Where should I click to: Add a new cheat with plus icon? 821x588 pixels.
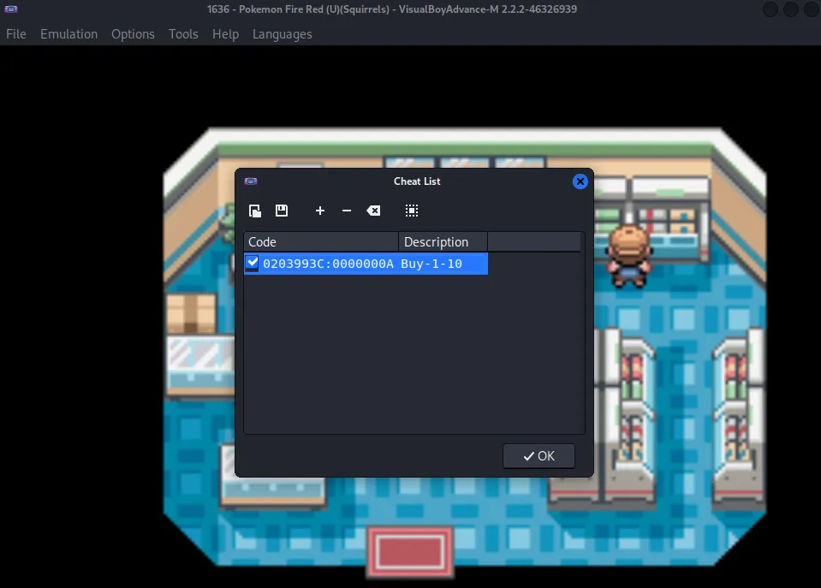click(x=320, y=211)
